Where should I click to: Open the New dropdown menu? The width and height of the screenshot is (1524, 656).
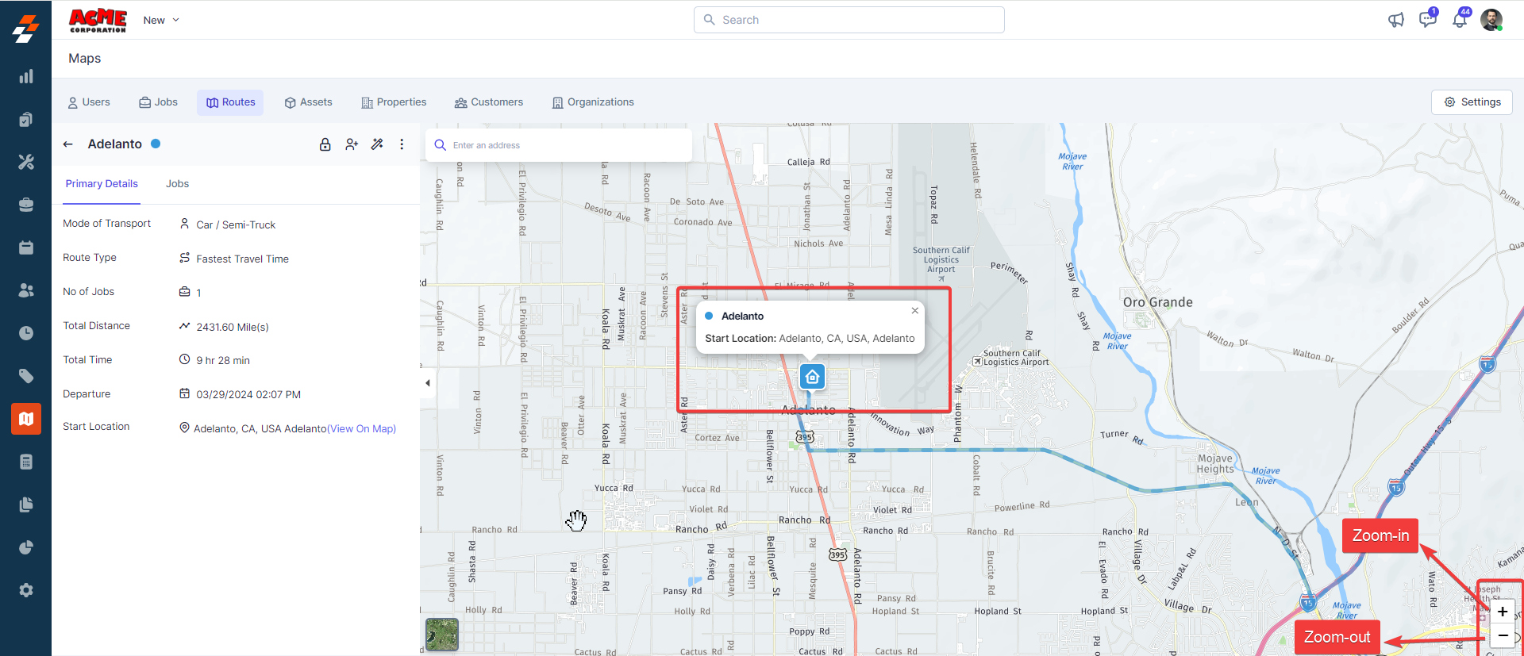[x=161, y=20]
